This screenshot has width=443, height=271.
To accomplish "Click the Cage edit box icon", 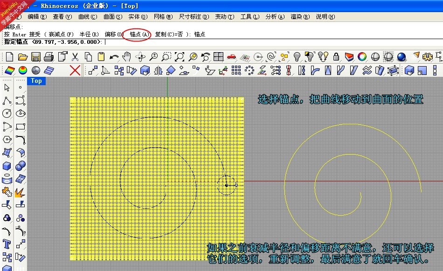I will click(393, 70).
